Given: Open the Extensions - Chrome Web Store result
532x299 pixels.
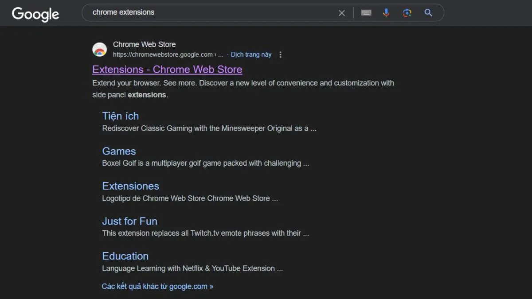Looking at the screenshot, I should click(x=167, y=70).
